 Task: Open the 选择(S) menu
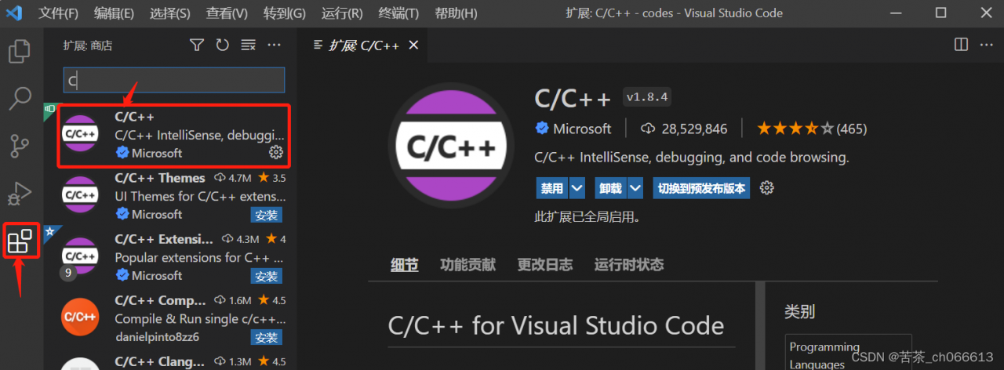[x=169, y=13]
